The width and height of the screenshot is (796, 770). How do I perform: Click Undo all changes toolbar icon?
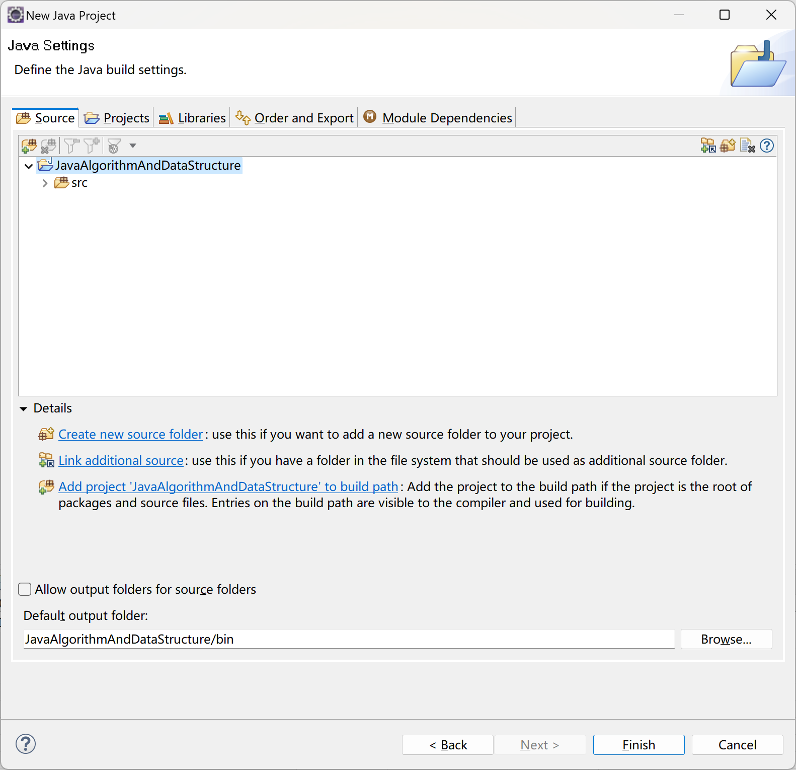pyautogui.click(x=748, y=146)
